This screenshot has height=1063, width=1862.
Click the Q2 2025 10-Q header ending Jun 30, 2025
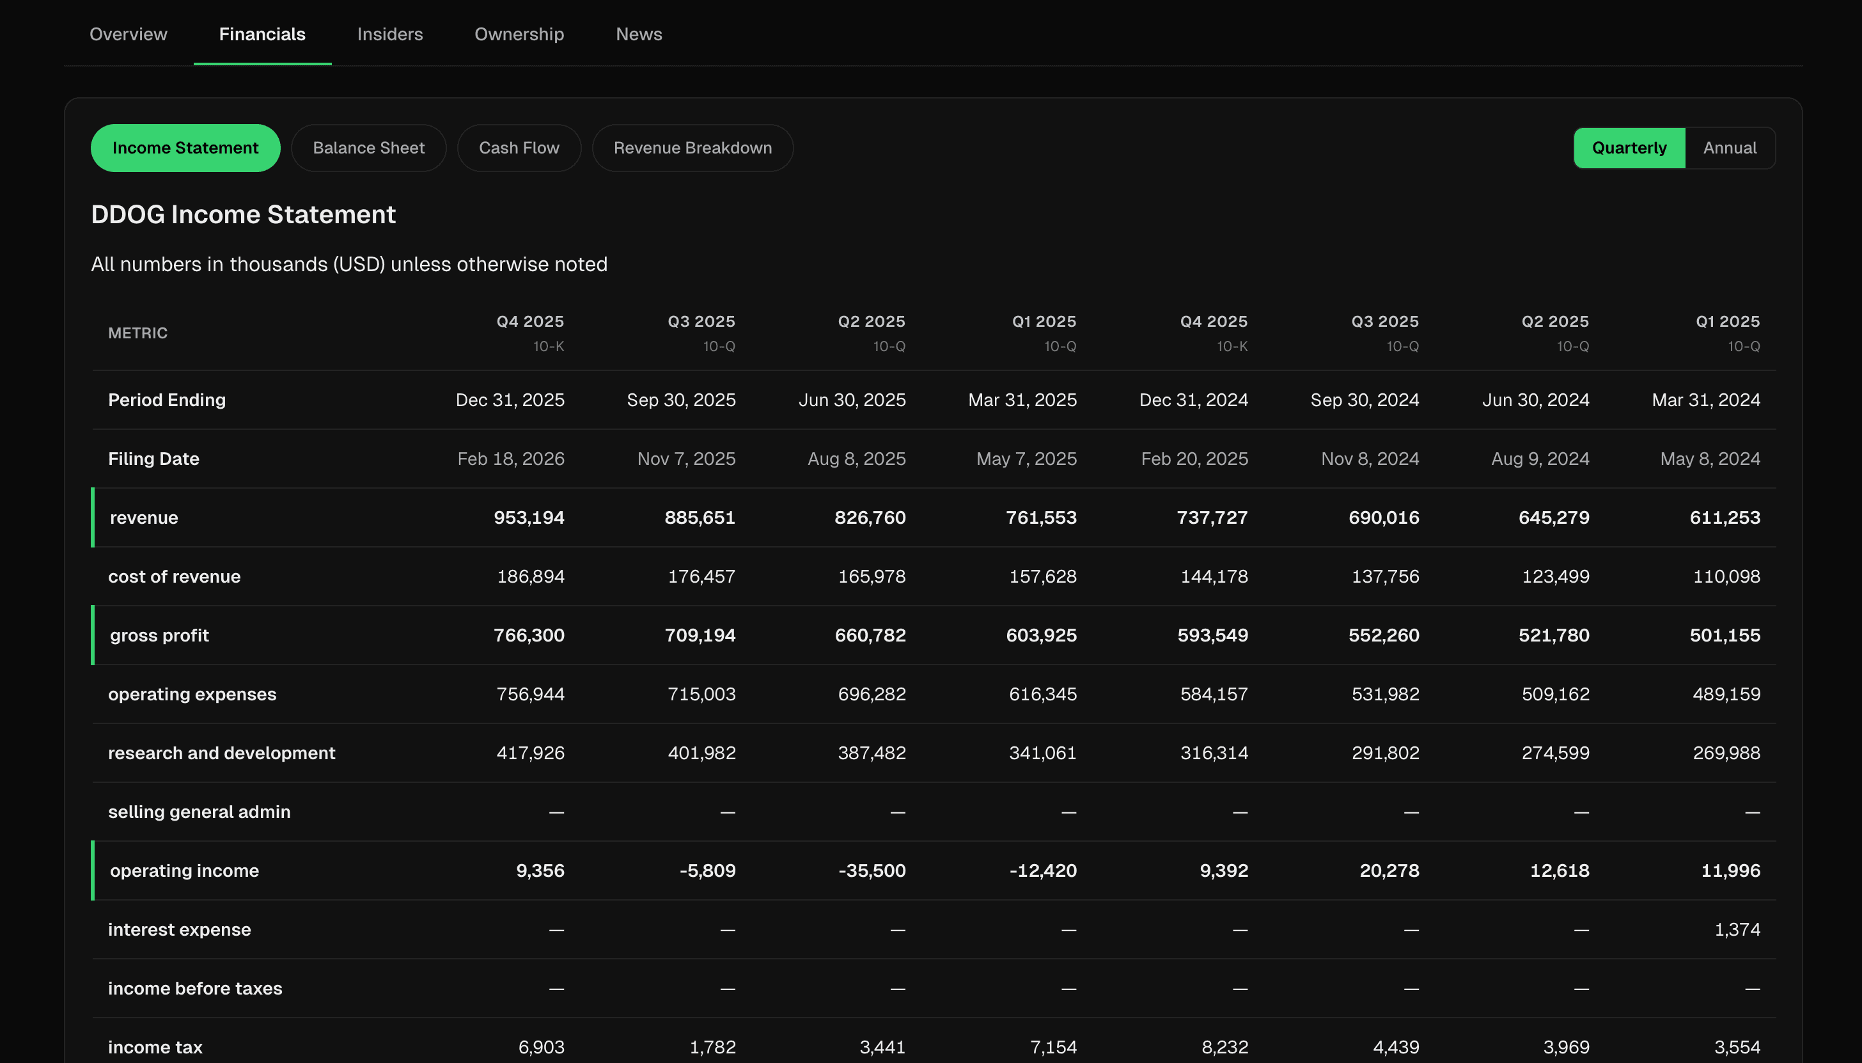(872, 333)
